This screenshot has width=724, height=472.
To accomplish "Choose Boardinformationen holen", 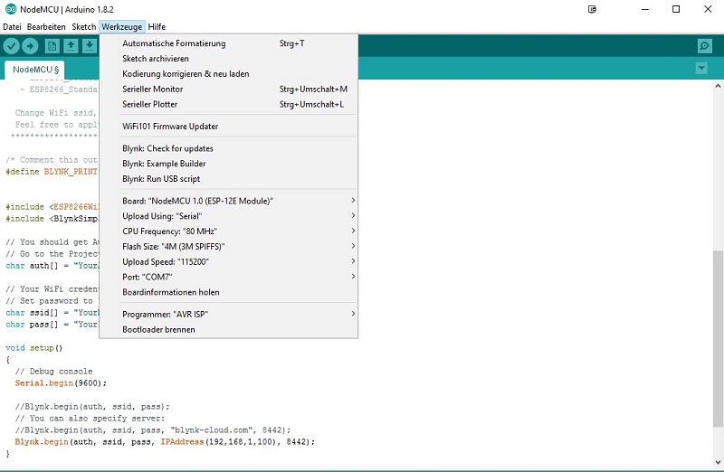I will click(229, 292).
